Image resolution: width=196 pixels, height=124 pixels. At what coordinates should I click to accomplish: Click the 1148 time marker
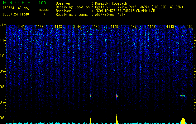152,27
